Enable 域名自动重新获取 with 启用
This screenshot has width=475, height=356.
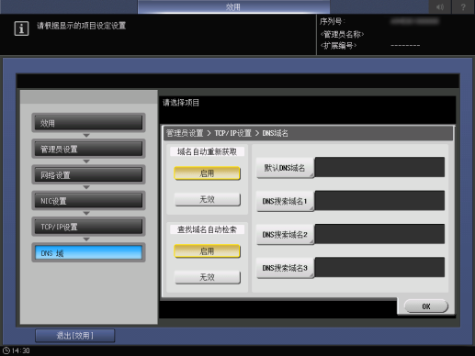click(x=207, y=173)
